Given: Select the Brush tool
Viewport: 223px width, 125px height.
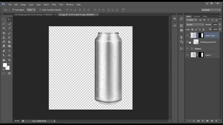Looking at the screenshot, I should click(9, 33).
